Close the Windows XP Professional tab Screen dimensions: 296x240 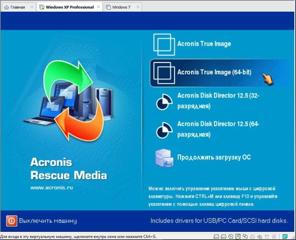pyautogui.click(x=98, y=7)
